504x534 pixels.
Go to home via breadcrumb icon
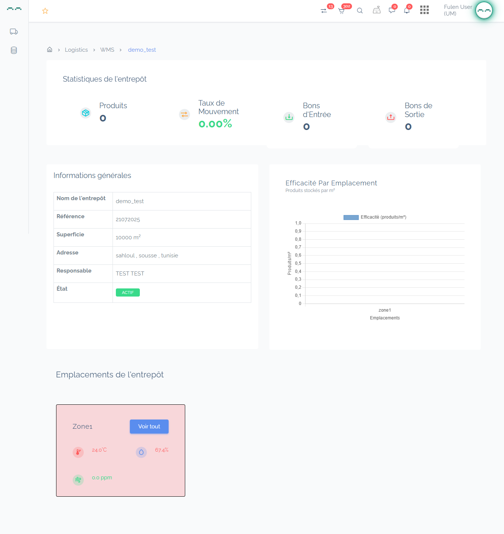coord(49,49)
